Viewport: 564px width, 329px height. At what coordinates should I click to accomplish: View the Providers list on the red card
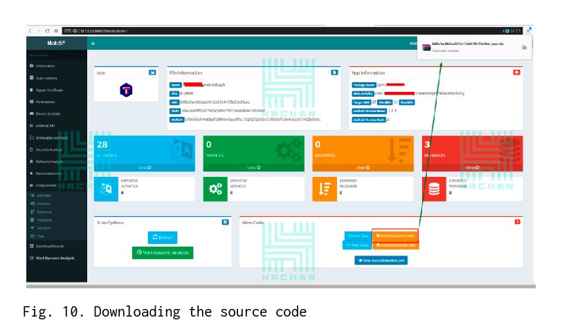pos(472,168)
